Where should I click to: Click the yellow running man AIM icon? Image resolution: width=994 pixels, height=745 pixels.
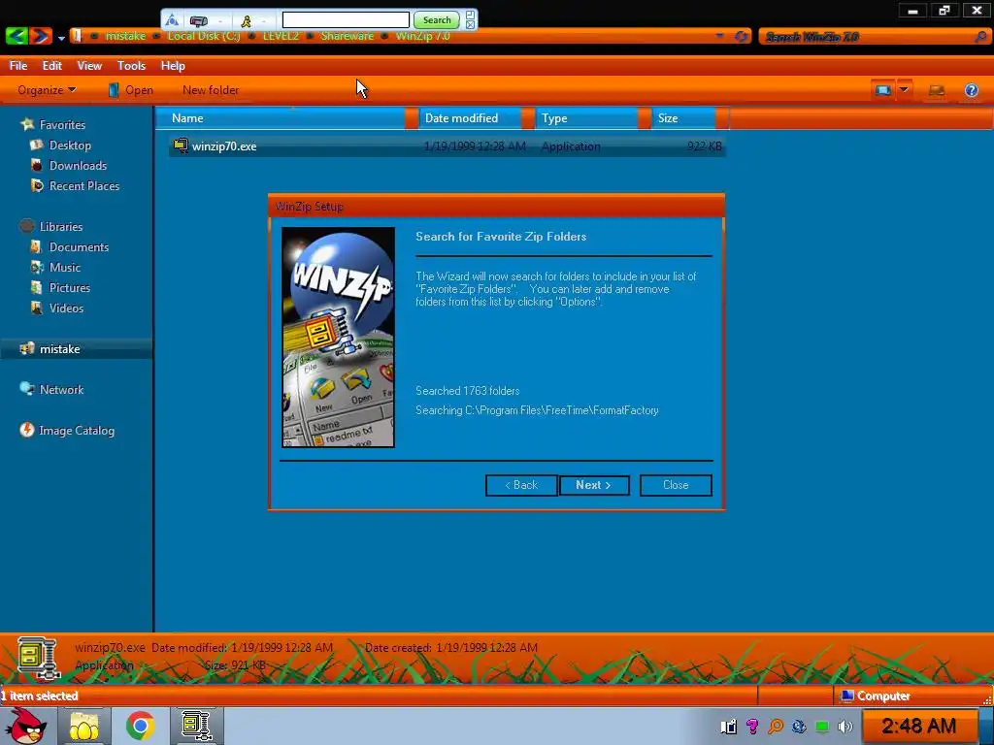246,21
